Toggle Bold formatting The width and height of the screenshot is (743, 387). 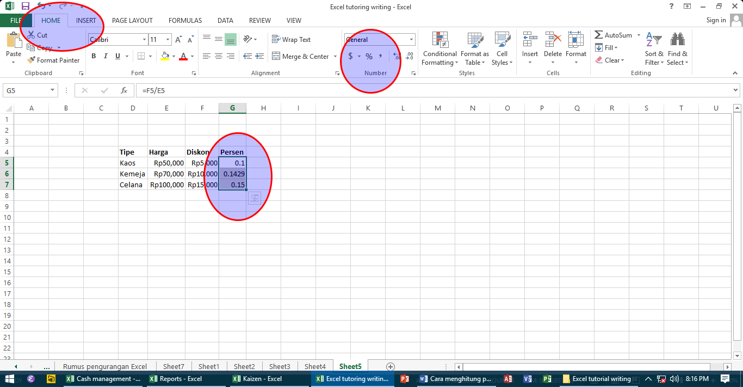pos(94,56)
